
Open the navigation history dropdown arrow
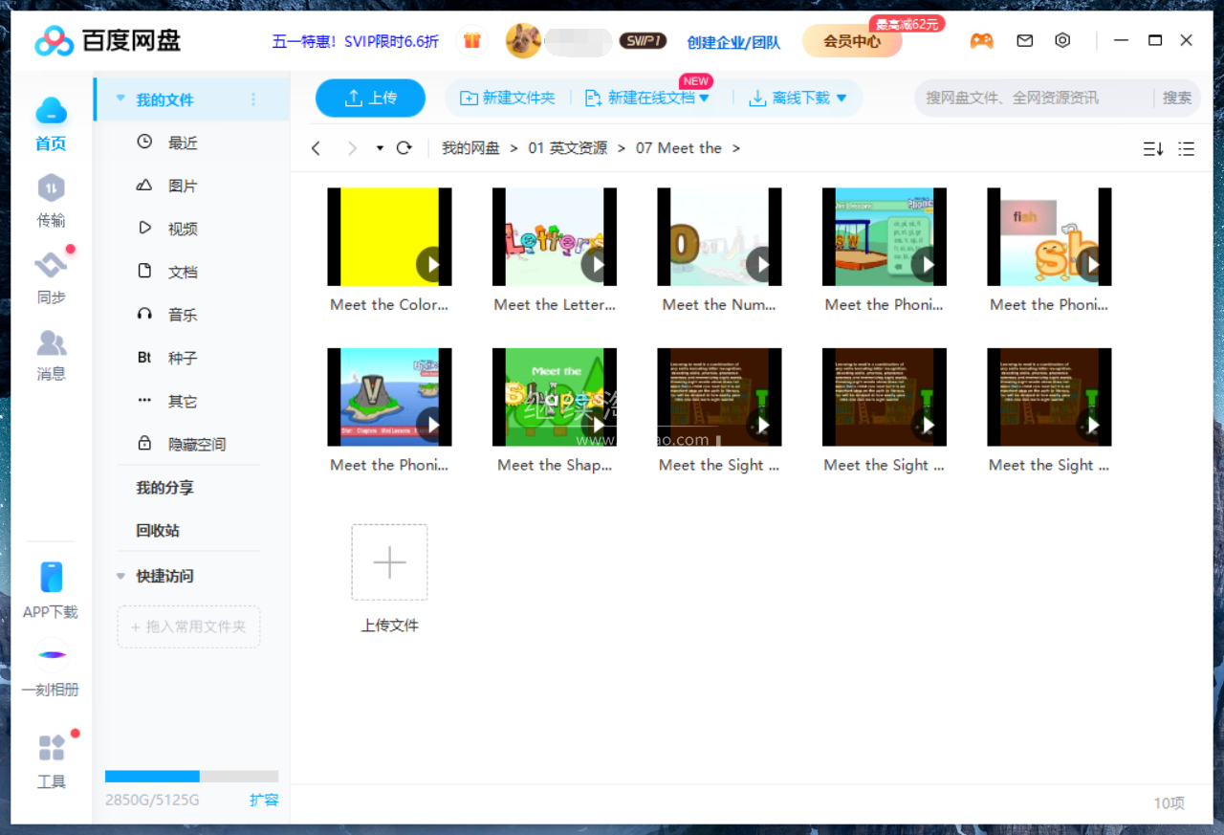[x=380, y=148]
